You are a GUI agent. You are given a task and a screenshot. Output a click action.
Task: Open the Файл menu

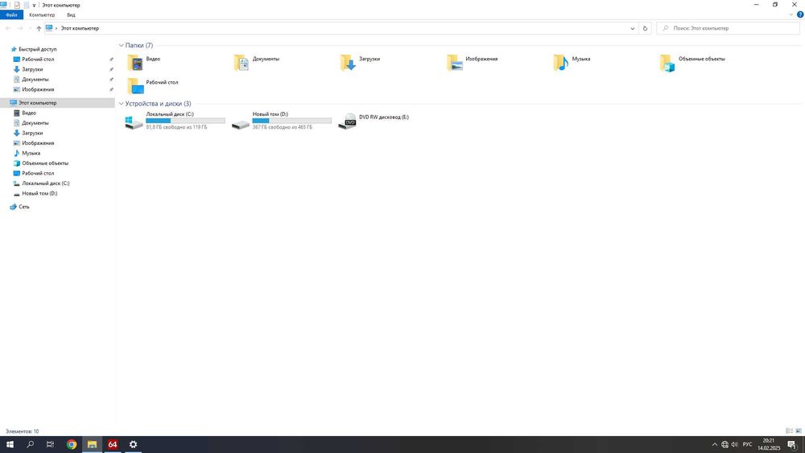coord(11,14)
